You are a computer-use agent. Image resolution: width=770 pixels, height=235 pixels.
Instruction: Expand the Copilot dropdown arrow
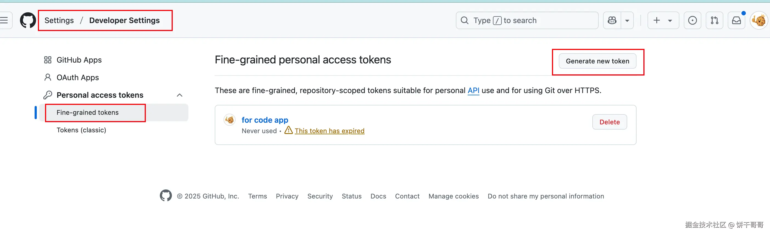tap(627, 20)
